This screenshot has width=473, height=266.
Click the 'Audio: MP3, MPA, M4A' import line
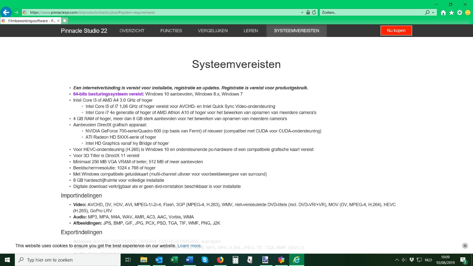click(133, 217)
